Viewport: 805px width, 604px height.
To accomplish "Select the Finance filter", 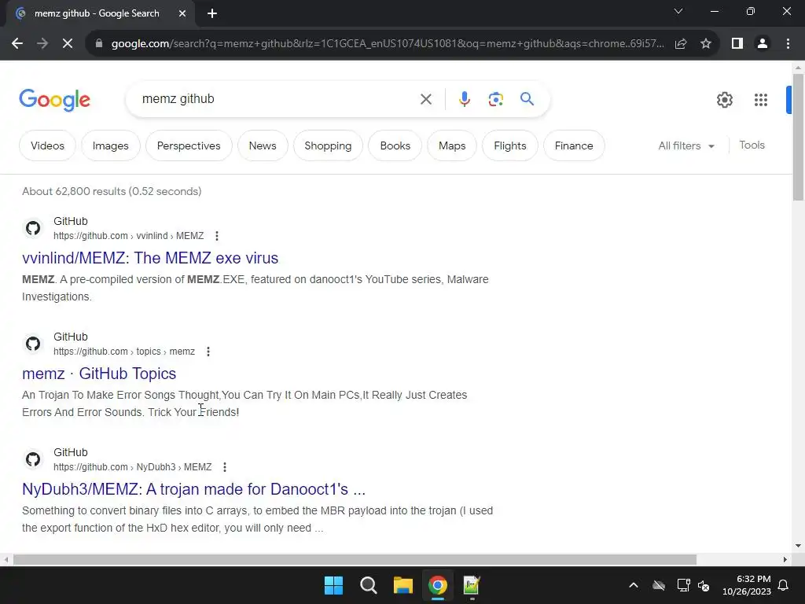I will click(x=573, y=145).
